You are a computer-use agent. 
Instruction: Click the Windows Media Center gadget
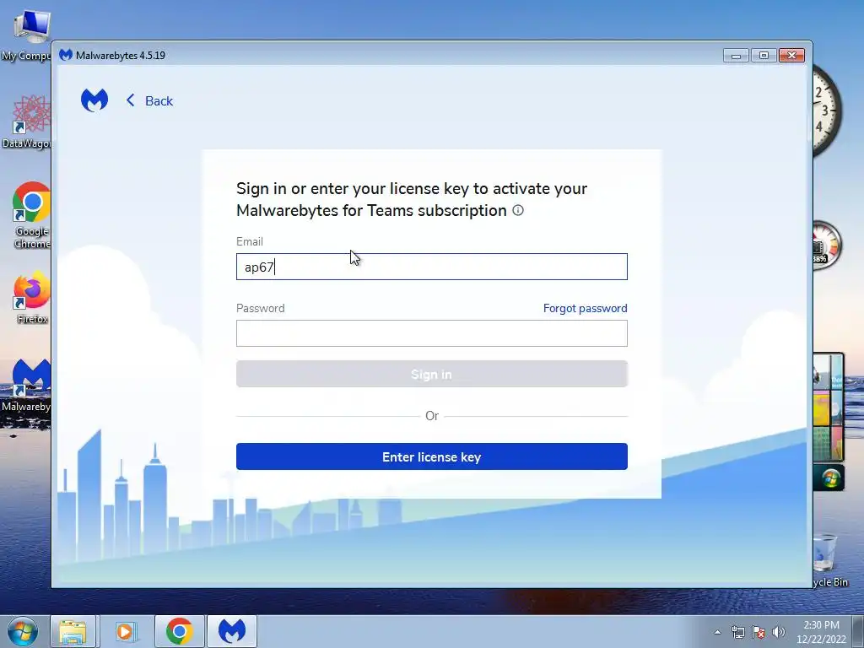pyautogui.click(x=829, y=478)
